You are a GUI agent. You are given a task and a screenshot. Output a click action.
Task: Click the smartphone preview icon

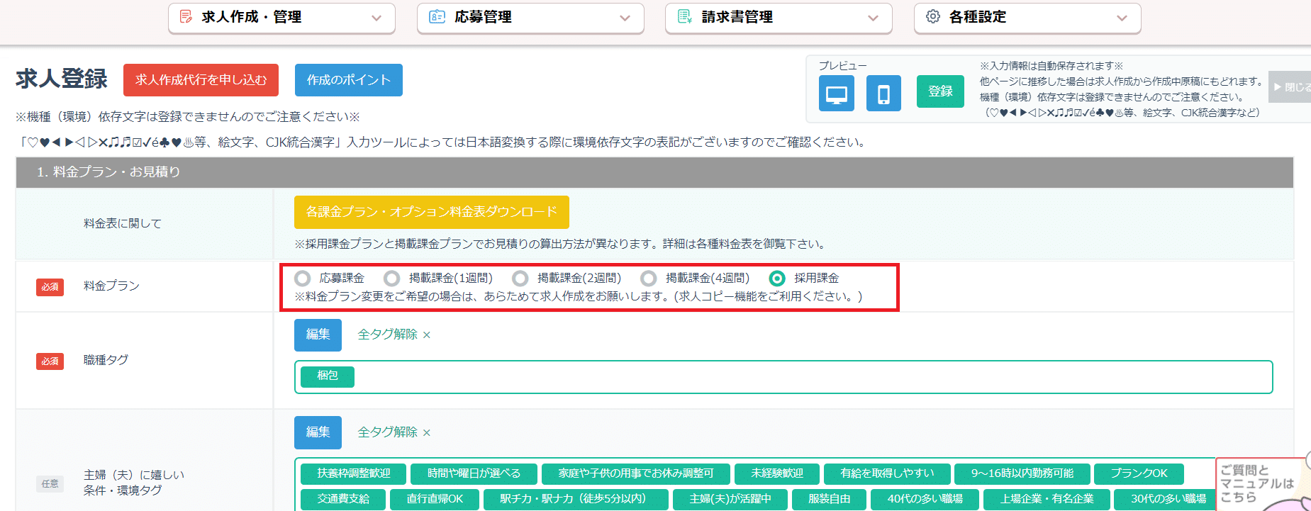coord(883,94)
